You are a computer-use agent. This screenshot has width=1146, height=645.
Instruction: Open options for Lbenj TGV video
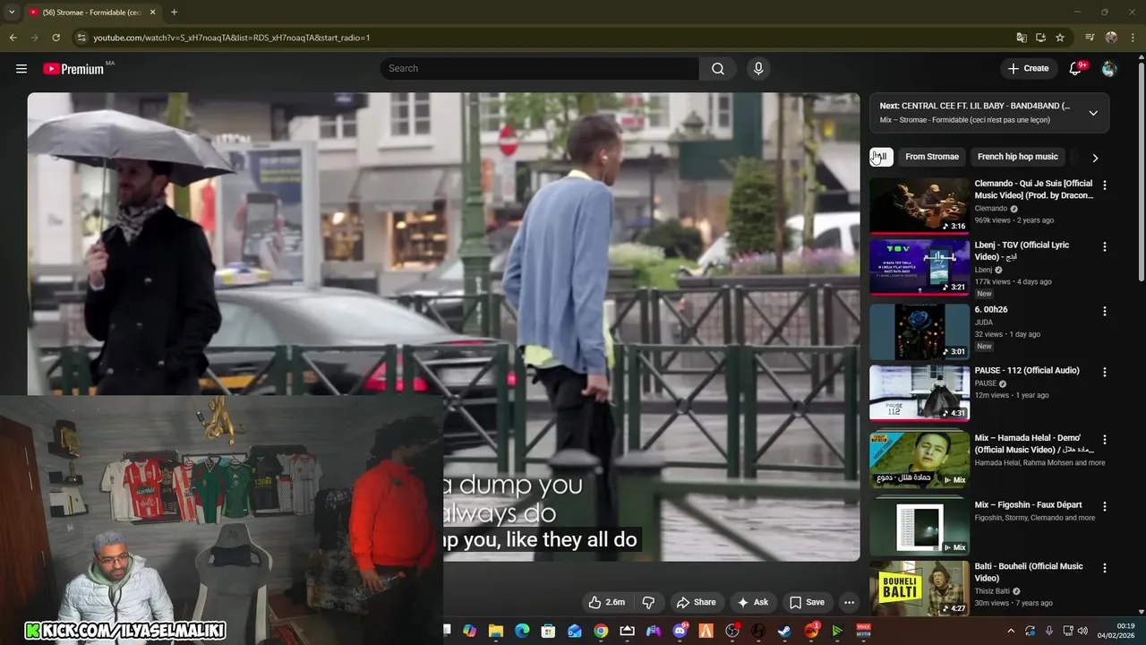[1104, 246]
